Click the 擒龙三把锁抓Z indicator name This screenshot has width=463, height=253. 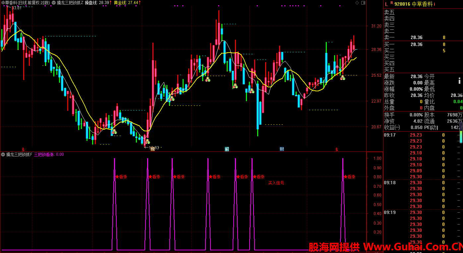pos(70,3)
